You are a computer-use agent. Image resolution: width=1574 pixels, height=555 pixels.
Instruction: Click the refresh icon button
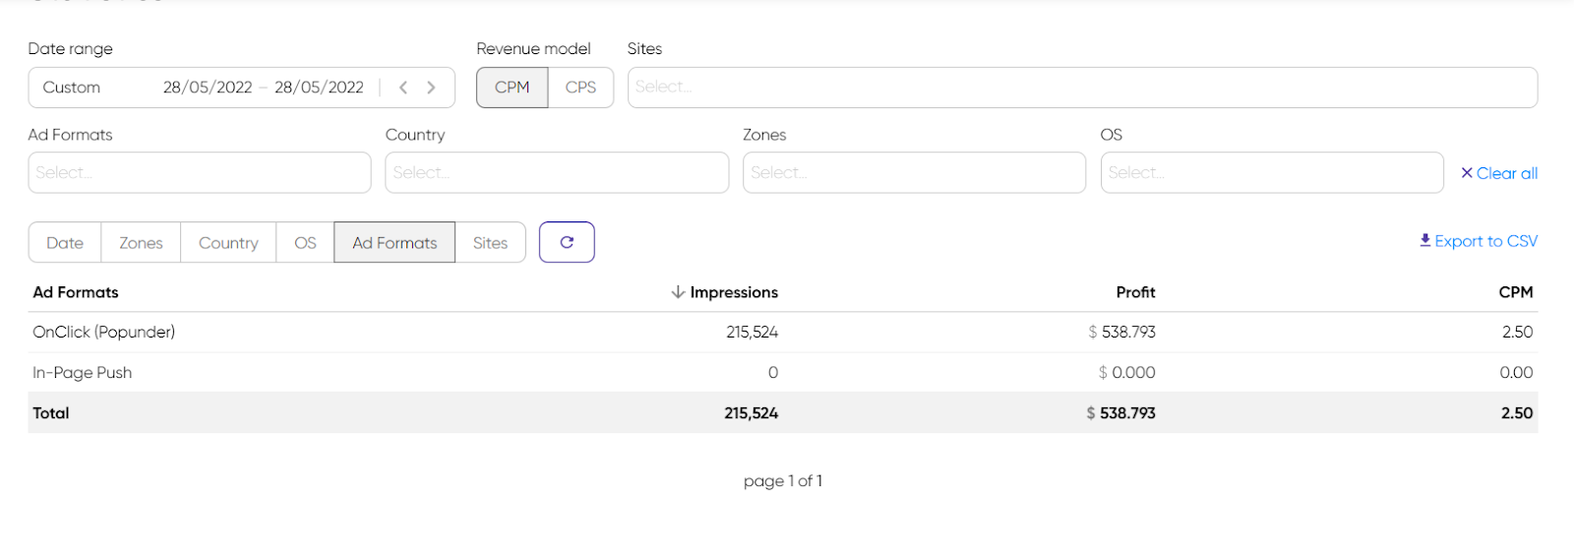pos(567,242)
